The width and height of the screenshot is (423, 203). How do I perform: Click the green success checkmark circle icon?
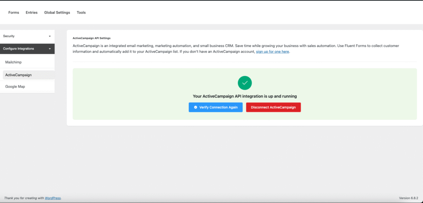point(245,83)
